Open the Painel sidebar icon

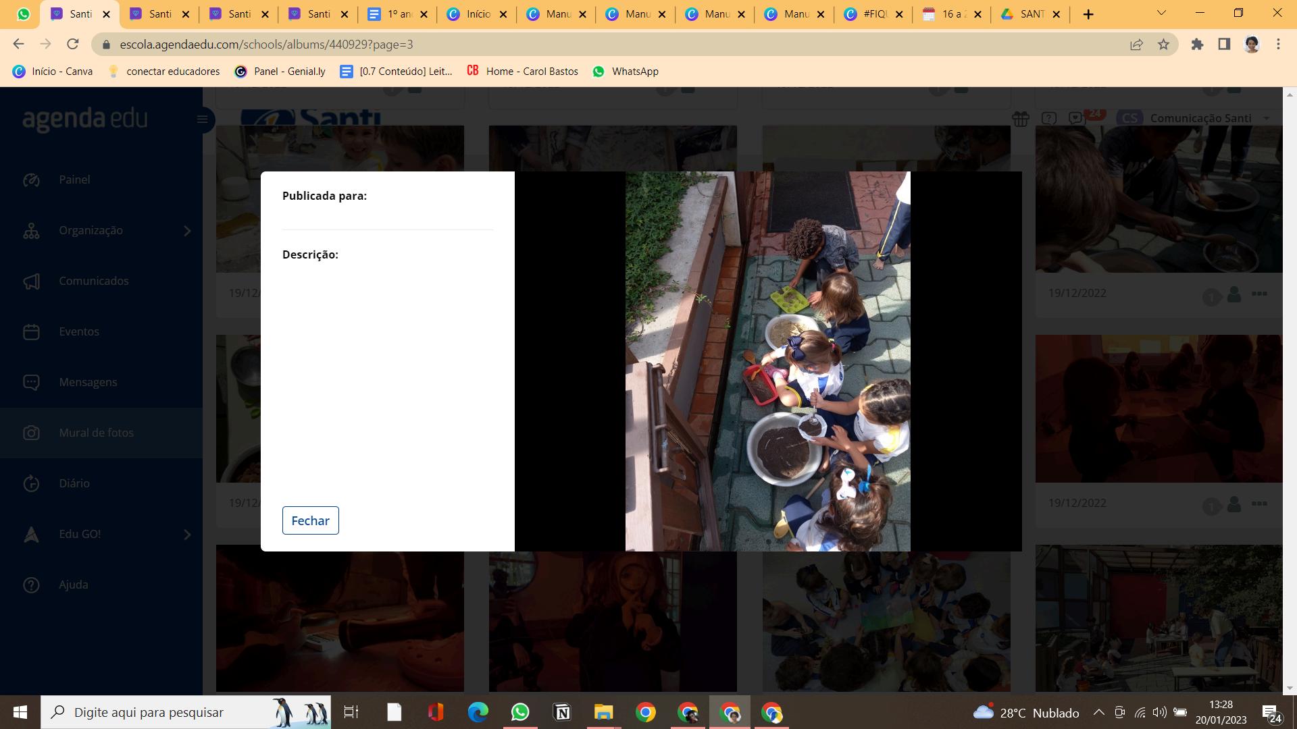coord(31,180)
